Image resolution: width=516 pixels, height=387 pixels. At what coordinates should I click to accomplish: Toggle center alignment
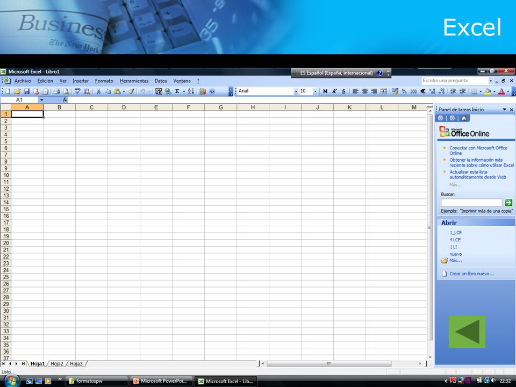[364, 91]
